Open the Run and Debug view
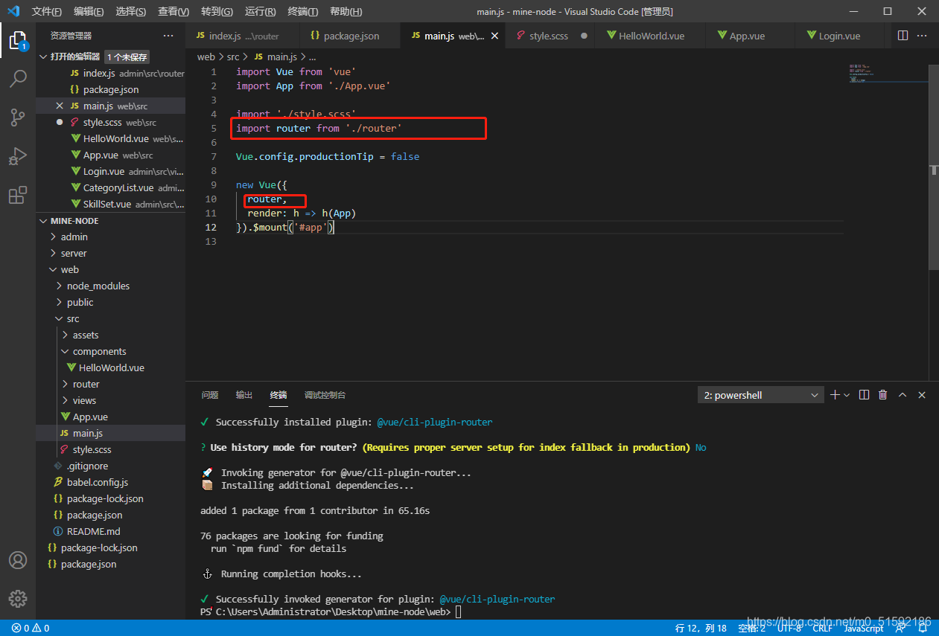This screenshot has height=636, width=939. [x=18, y=156]
